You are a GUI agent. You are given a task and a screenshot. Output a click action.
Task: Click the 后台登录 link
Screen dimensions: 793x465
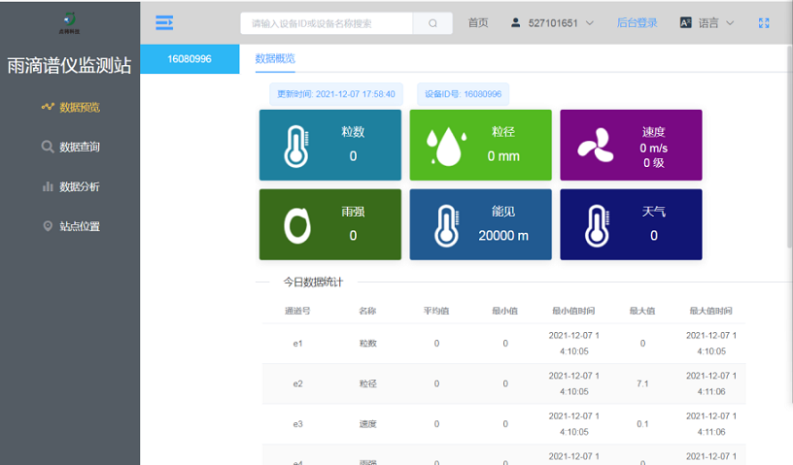pyautogui.click(x=637, y=23)
